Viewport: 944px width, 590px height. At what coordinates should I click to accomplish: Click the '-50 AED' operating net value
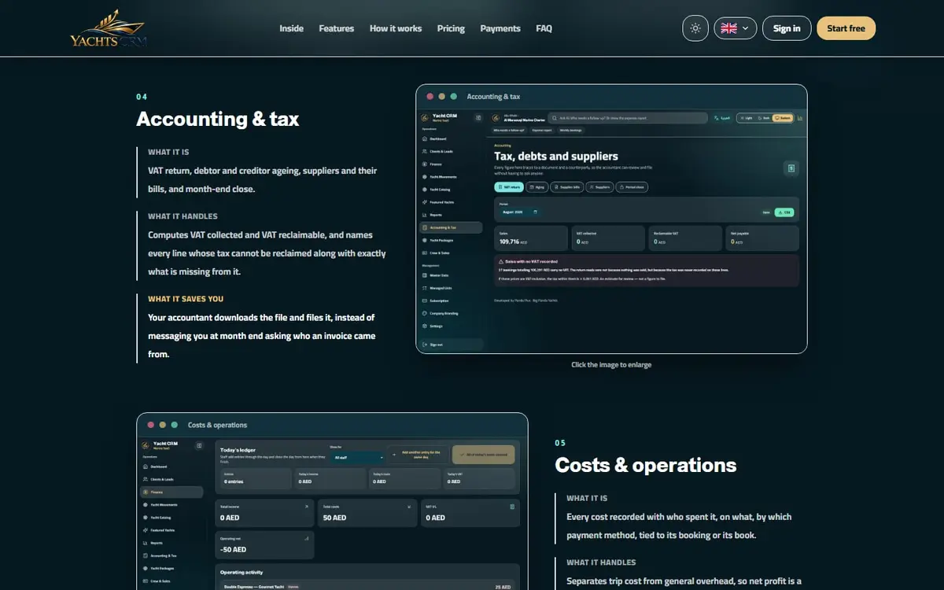tap(234, 549)
